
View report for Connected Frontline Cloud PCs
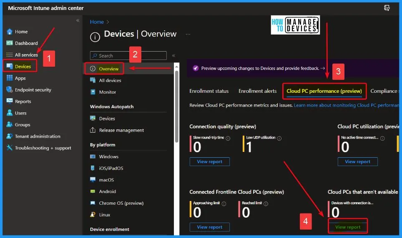tap(209, 227)
